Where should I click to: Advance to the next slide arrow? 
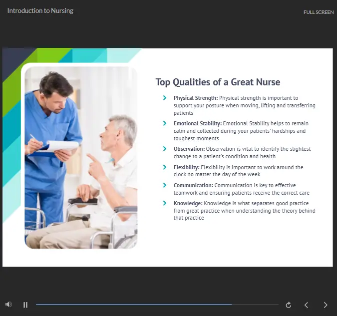[x=326, y=305]
